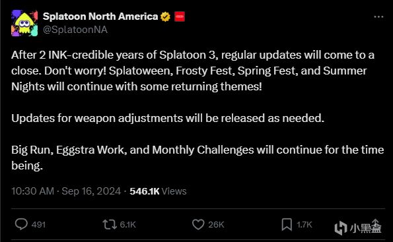This screenshot has height=242, width=393.
Task: Open Splatoon North America display name
Action: [100, 16]
